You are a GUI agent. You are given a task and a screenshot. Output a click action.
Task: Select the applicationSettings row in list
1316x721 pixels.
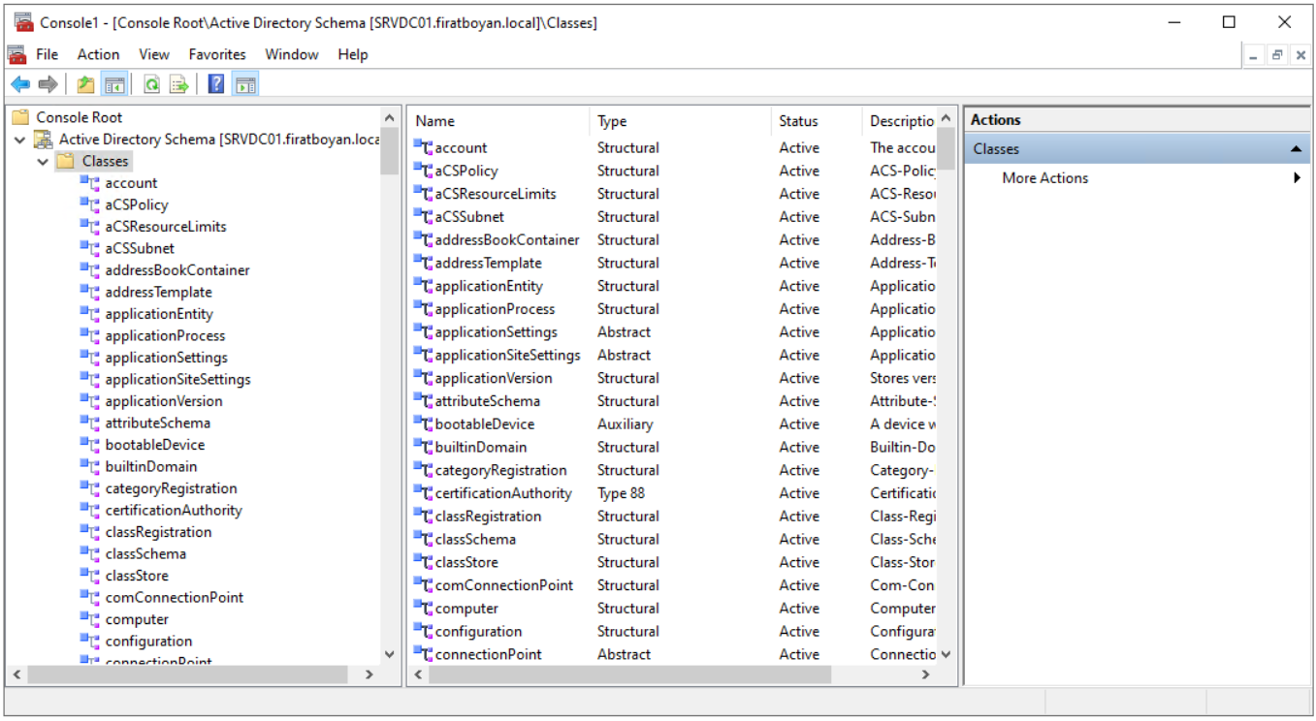click(674, 332)
